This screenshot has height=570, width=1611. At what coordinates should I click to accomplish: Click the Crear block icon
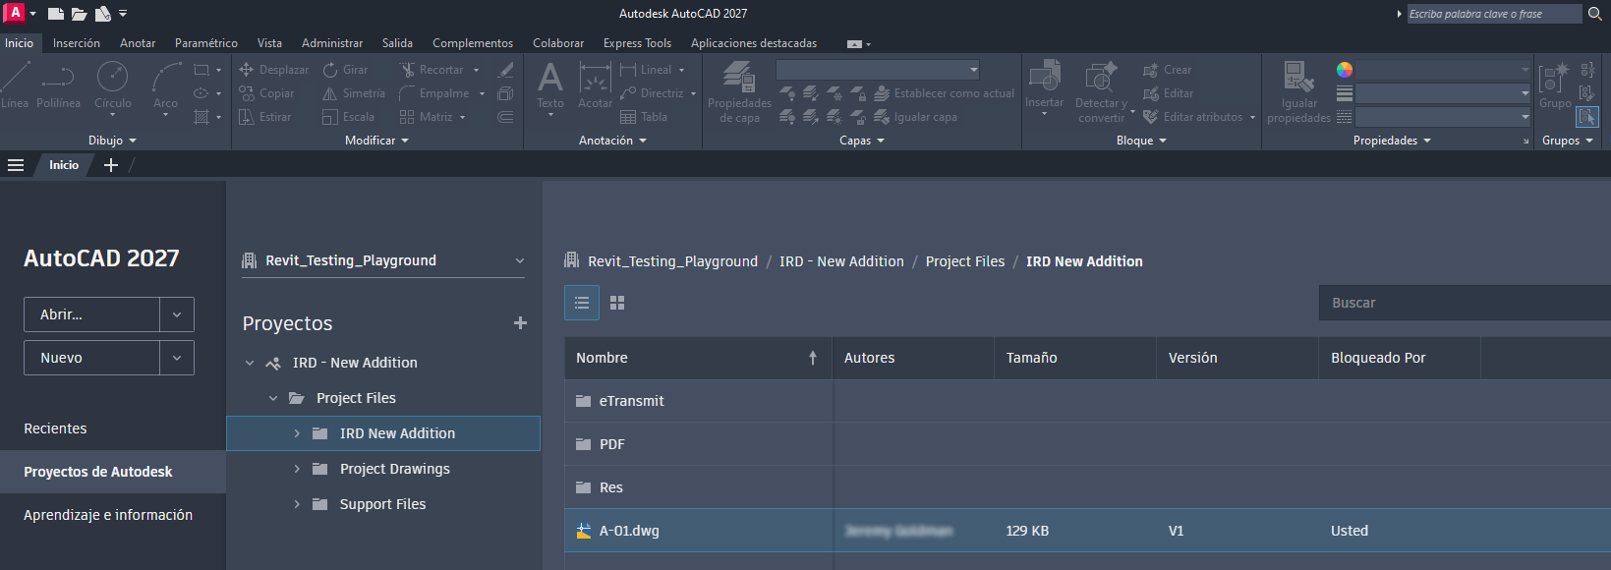1167,70
